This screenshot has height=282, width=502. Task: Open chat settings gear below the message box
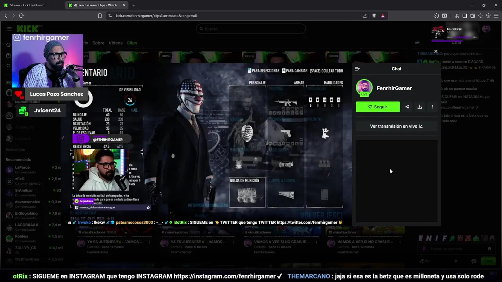pos(456,261)
